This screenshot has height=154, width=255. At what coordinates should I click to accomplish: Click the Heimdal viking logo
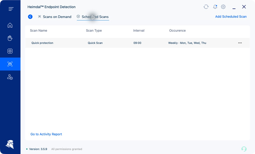(10, 144)
